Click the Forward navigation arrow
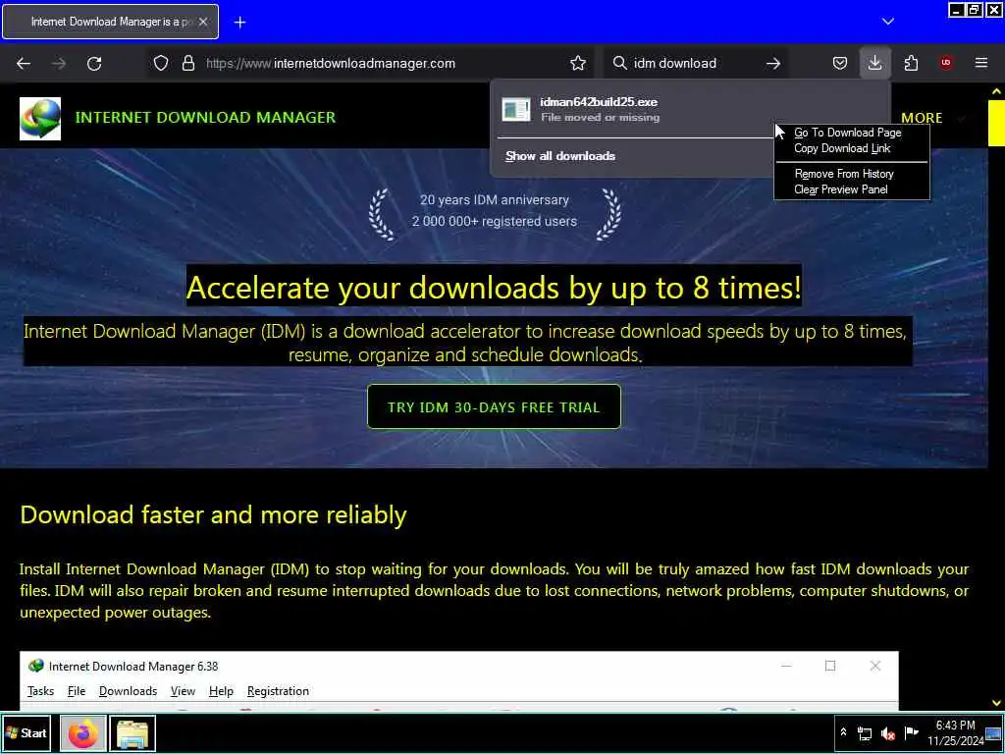The image size is (1005, 754). click(x=59, y=63)
